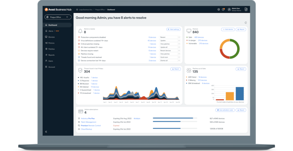Click the building icon at top right corner
The image size is (293, 151).
(247, 10)
